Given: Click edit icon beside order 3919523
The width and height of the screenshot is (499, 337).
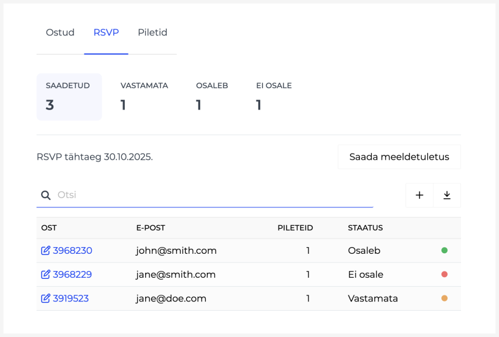Looking at the screenshot, I should 46,298.
